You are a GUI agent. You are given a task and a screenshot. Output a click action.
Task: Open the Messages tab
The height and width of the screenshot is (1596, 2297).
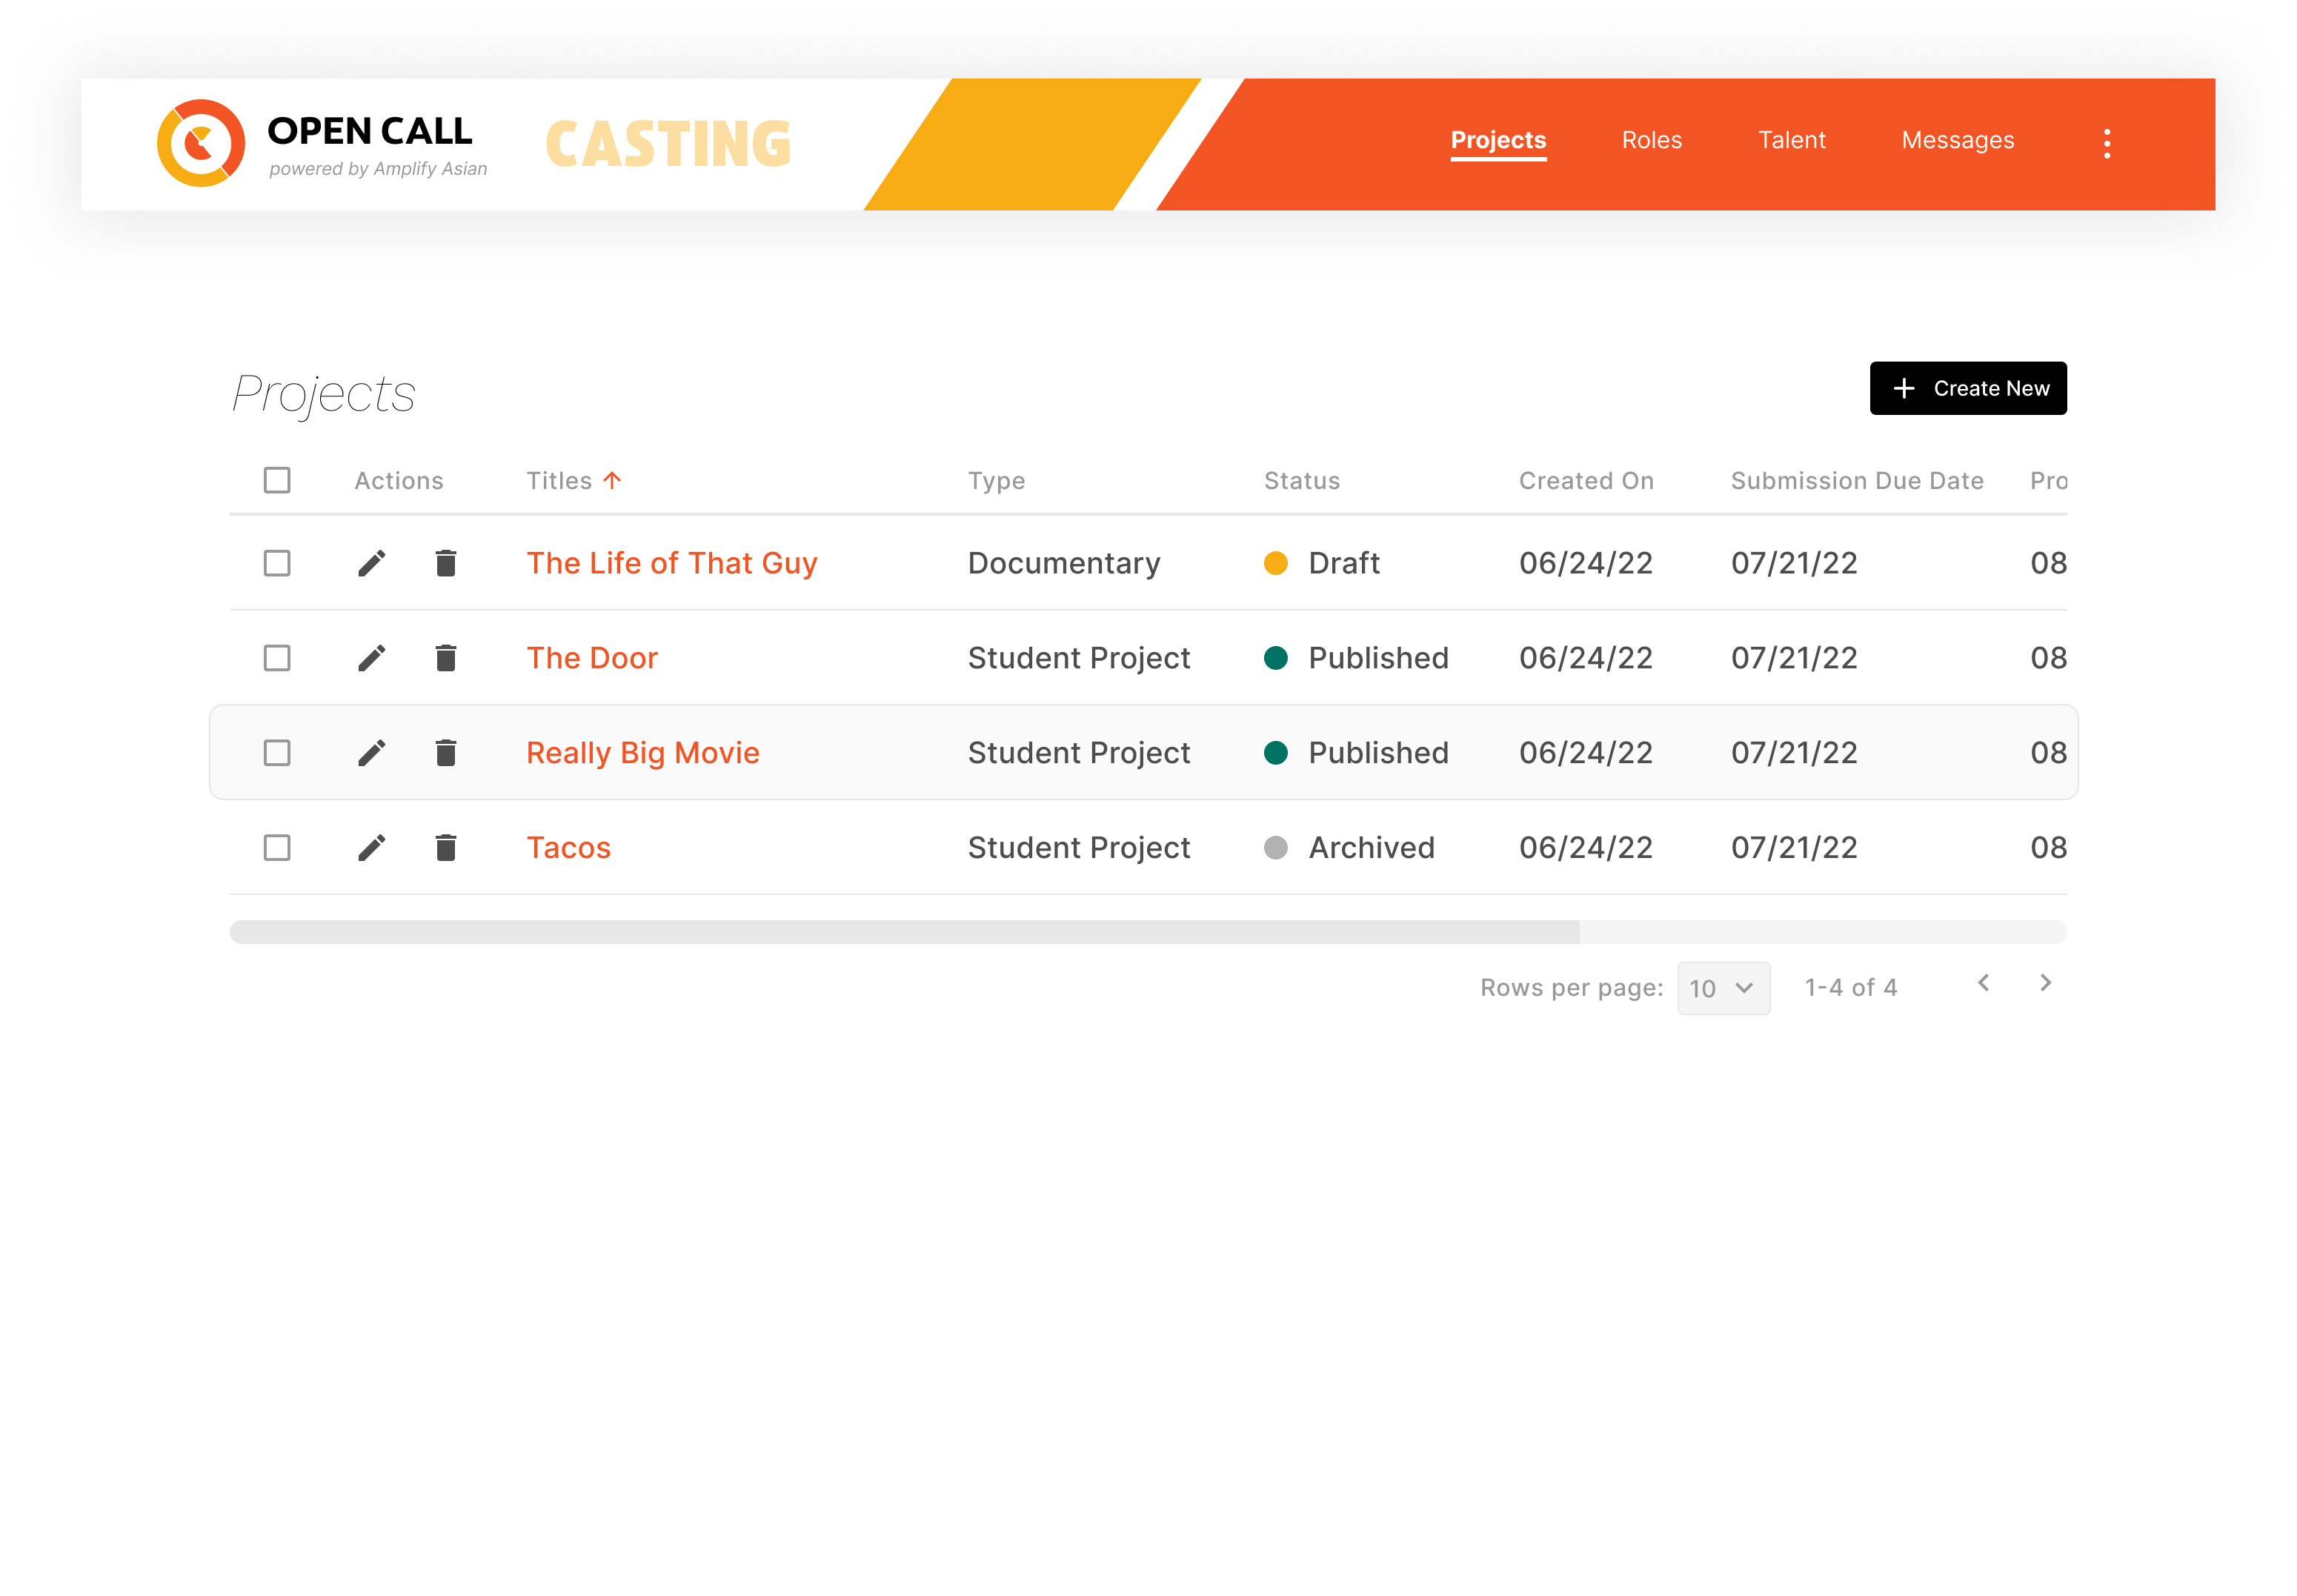click(1957, 140)
